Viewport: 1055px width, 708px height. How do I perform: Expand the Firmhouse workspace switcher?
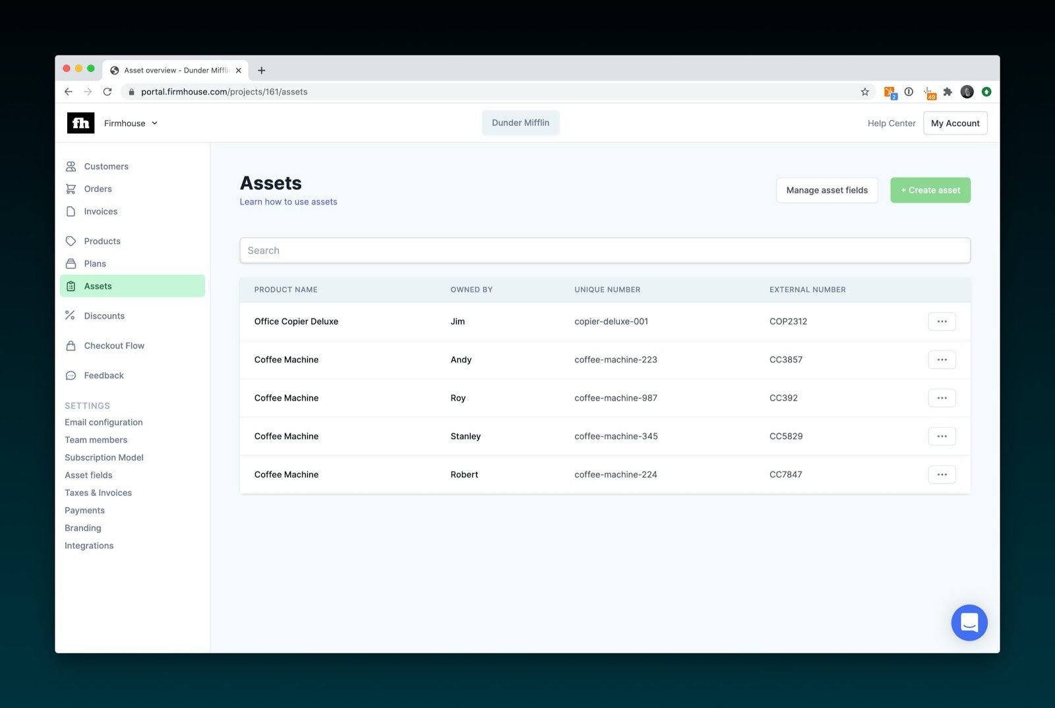154,123
